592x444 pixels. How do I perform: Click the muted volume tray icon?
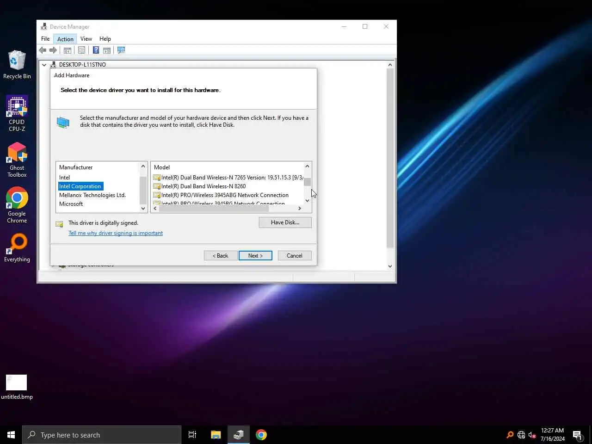(x=532, y=435)
